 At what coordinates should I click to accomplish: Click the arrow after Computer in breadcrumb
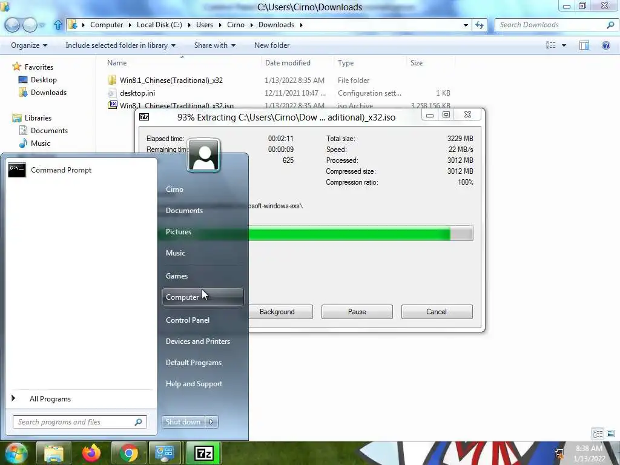click(130, 25)
